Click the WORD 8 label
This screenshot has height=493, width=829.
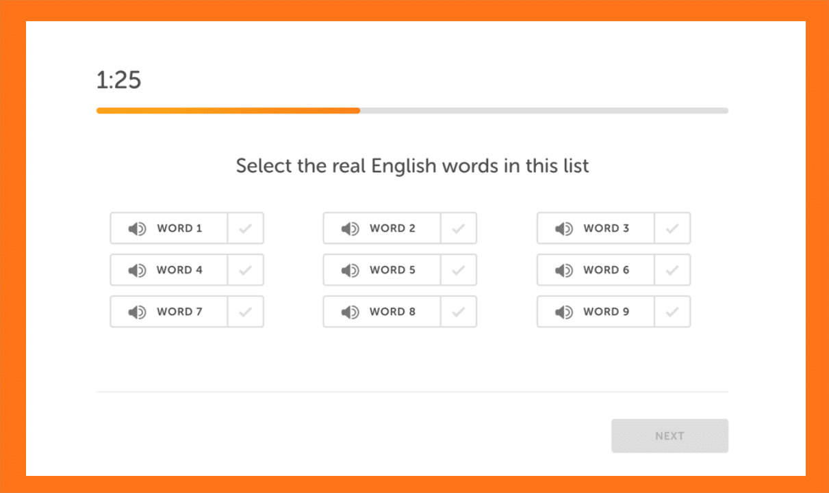click(x=392, y=312)
